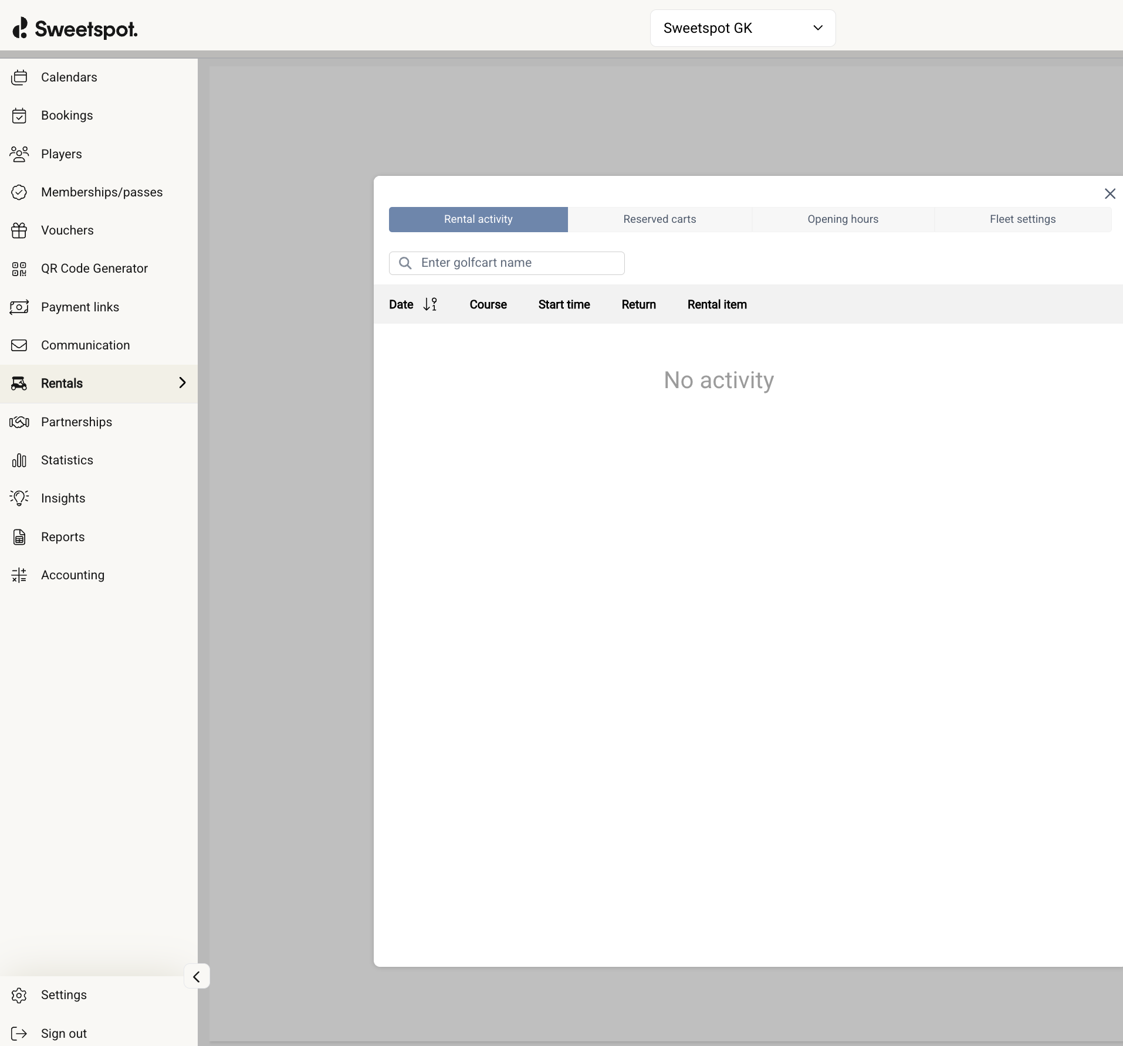The width and height of the screenshot is (1123, 1046).
Task: Switch to the Reserved carts tab
Action: click(659, 219)
